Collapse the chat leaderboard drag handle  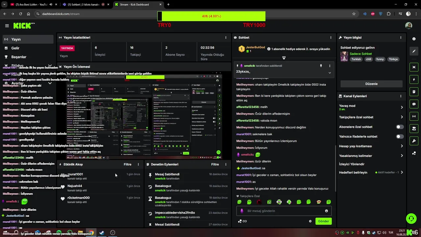coord(284,58)
